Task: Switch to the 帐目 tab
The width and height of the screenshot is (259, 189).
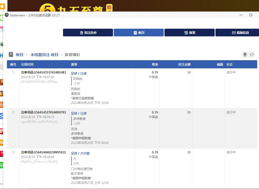Action: pyautogui.click(x=139, y=33)
